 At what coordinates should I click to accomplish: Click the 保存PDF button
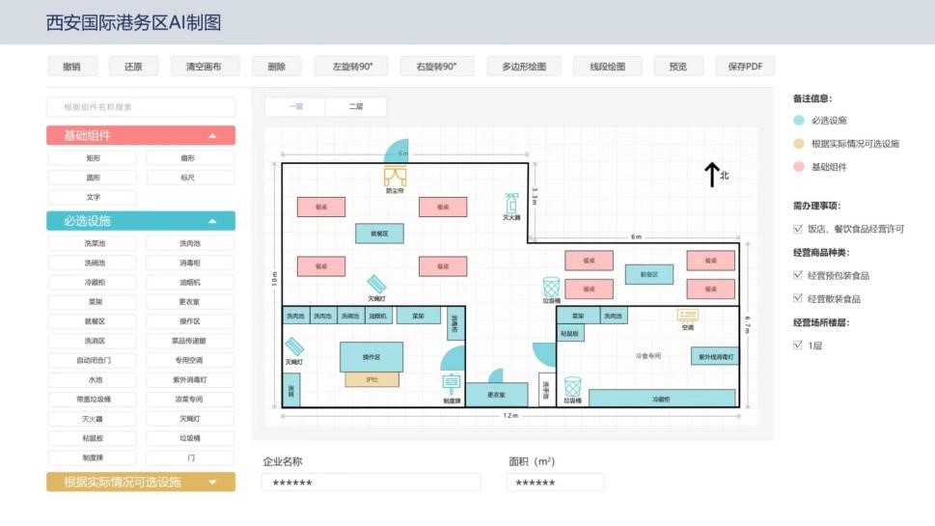click(744, 67)
